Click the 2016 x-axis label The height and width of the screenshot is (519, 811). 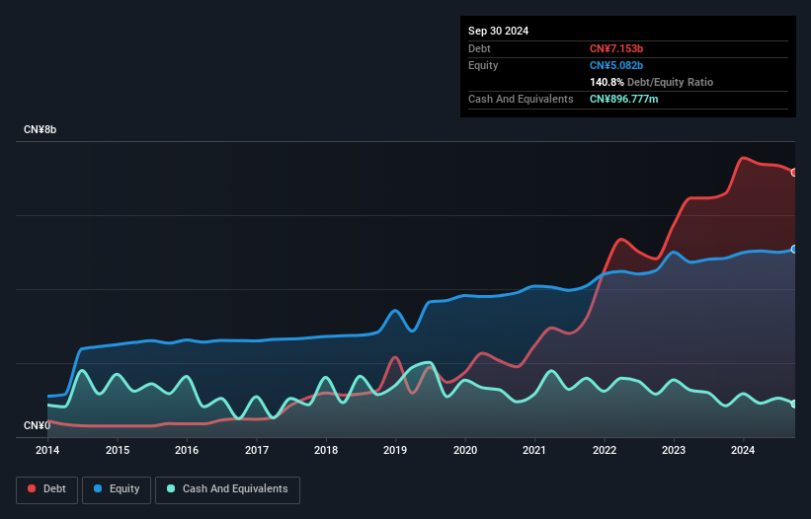click(187, 450)
